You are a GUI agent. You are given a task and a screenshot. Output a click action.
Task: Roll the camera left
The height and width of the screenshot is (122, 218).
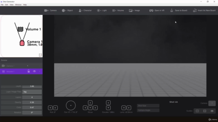50,108
